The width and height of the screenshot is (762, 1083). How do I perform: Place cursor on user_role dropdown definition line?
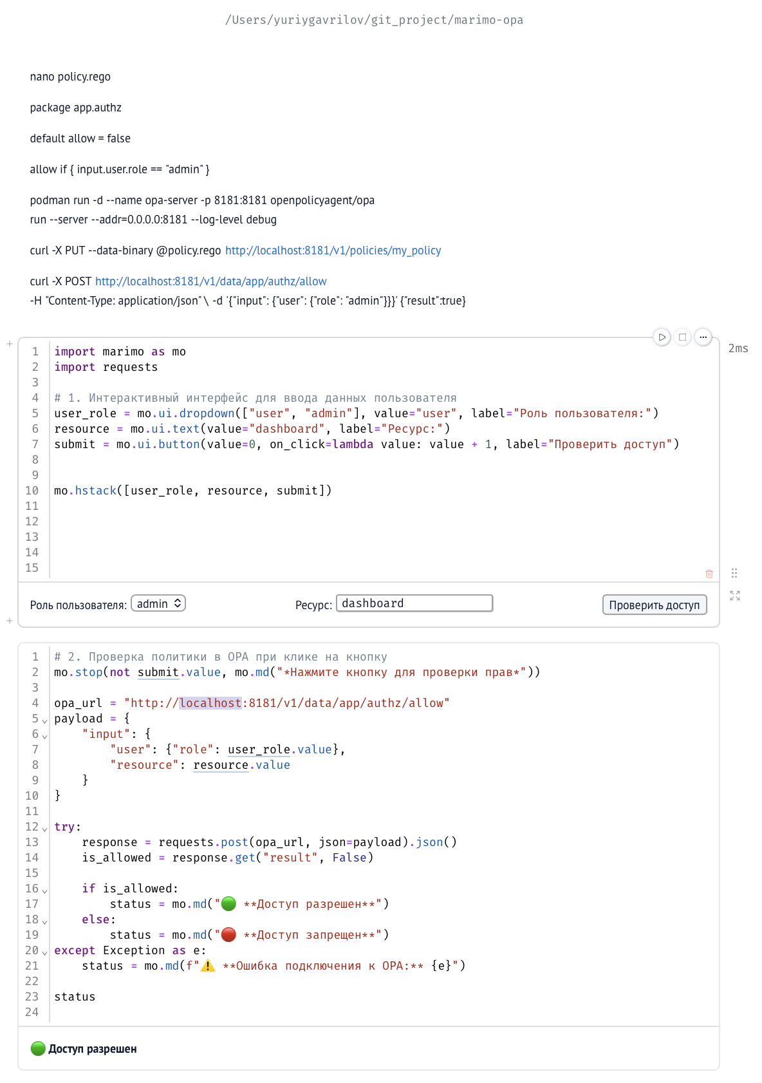tap(357, 413)
